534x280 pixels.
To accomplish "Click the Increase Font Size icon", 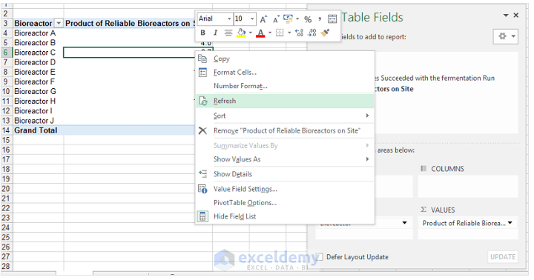I will pos(263,19).
